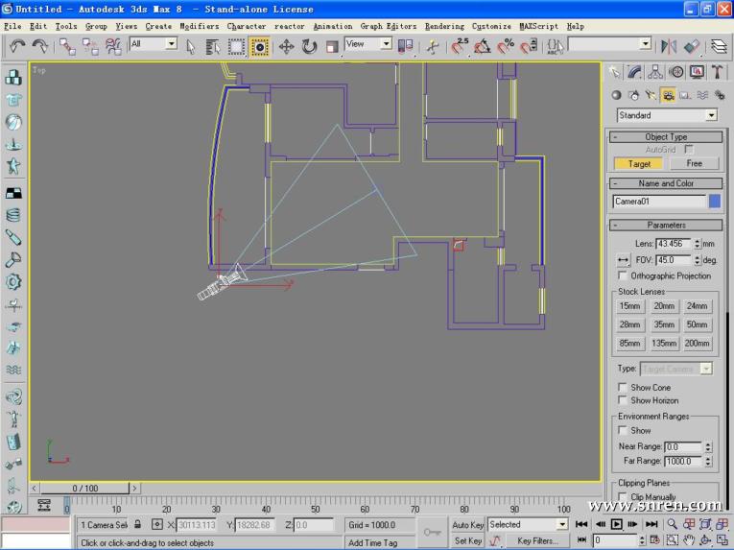Screen dimensions: 734x550
Task: Open the Modify panel tab icon
Action: point(634,72)
